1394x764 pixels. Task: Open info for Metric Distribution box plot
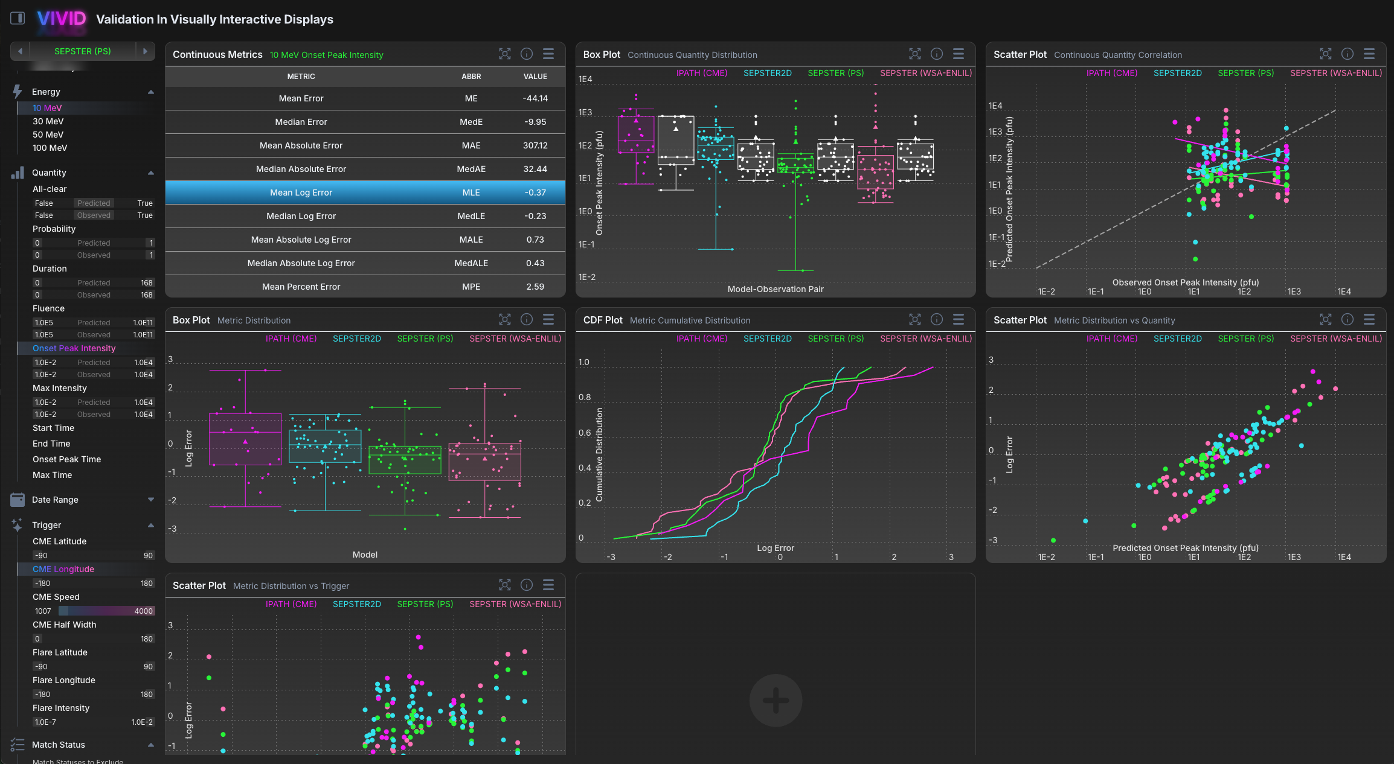point(527,319)
